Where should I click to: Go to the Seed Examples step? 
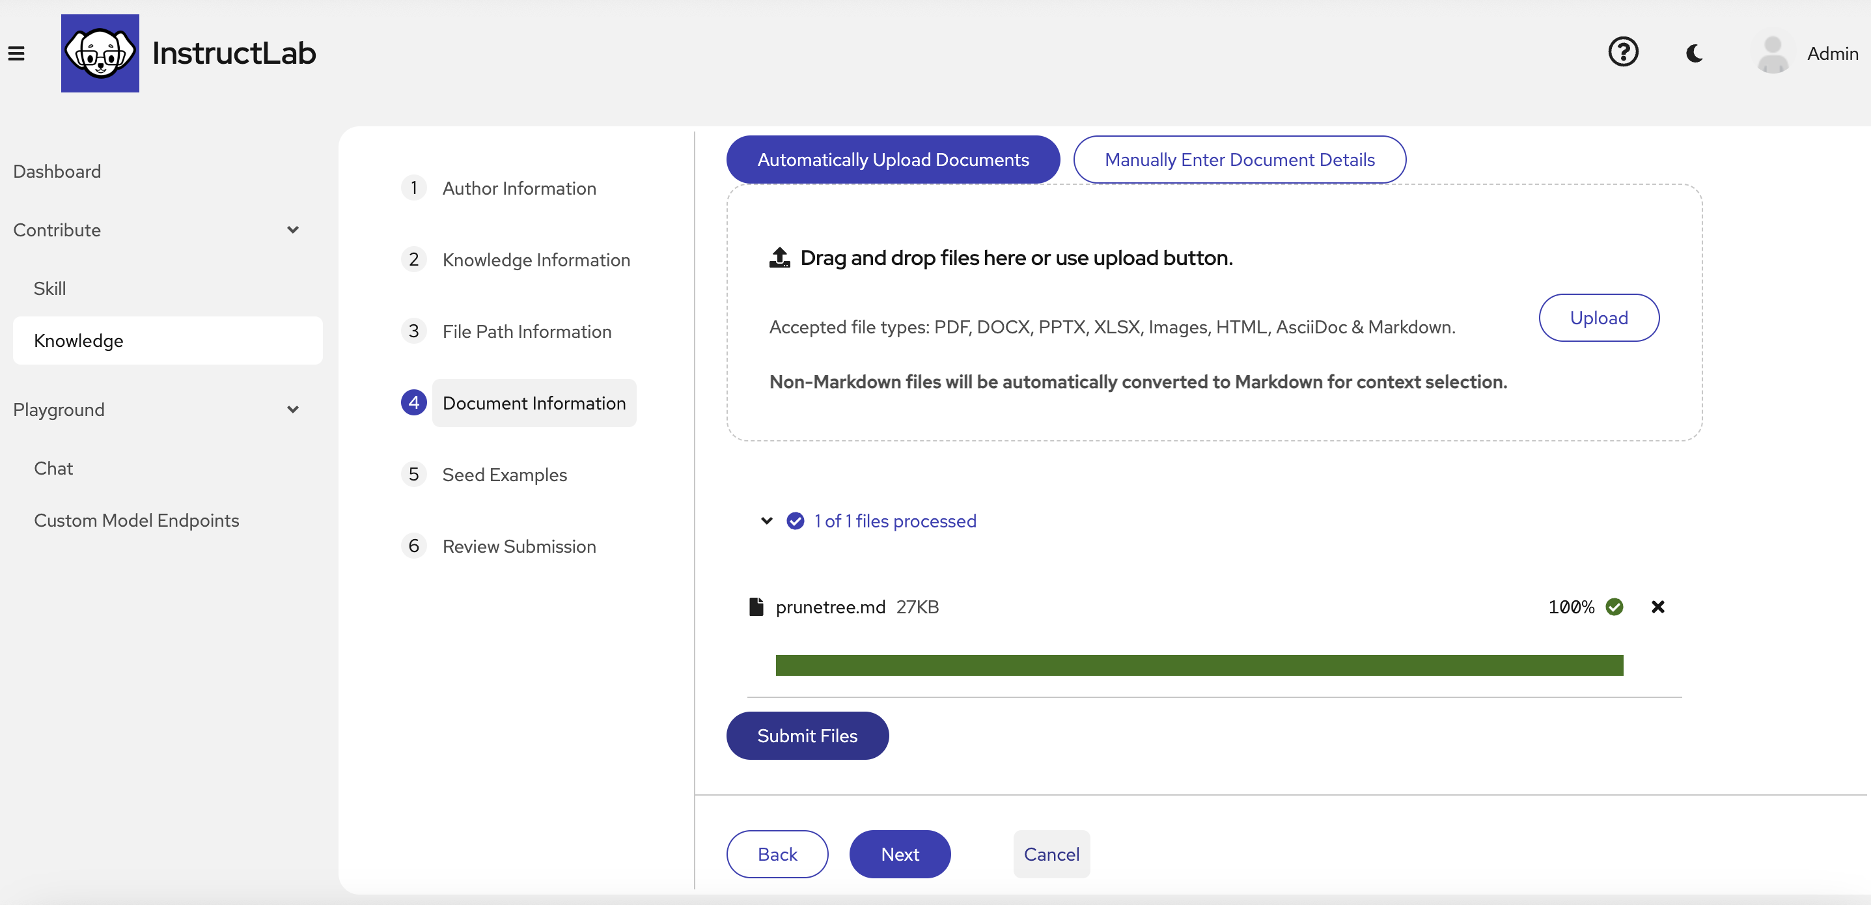pos(504,474)
